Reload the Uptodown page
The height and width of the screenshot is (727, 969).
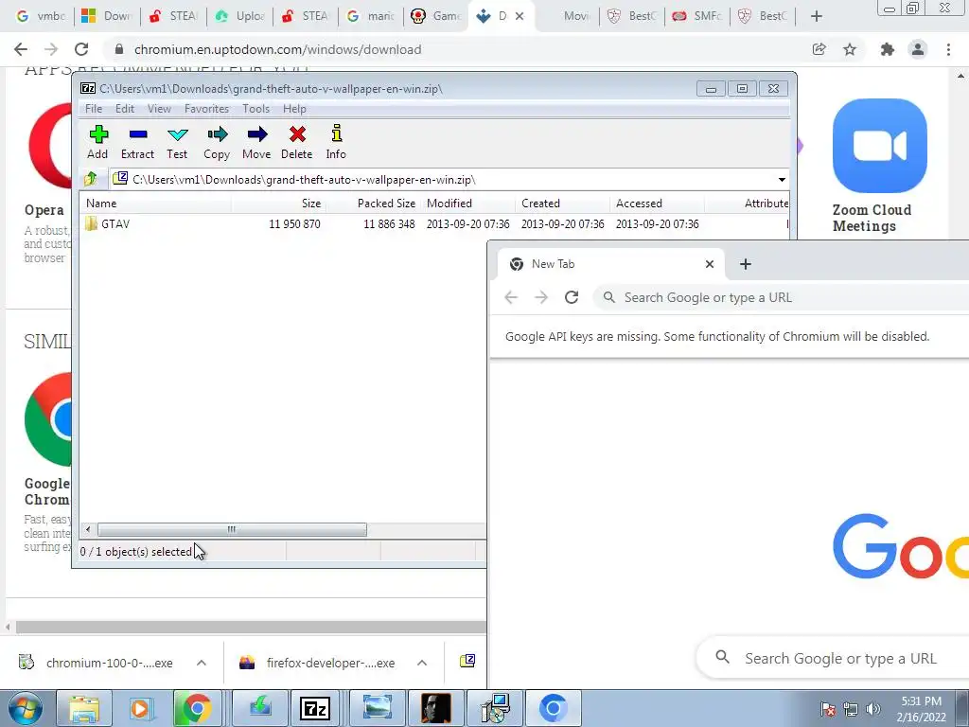(x=81, y=49)
